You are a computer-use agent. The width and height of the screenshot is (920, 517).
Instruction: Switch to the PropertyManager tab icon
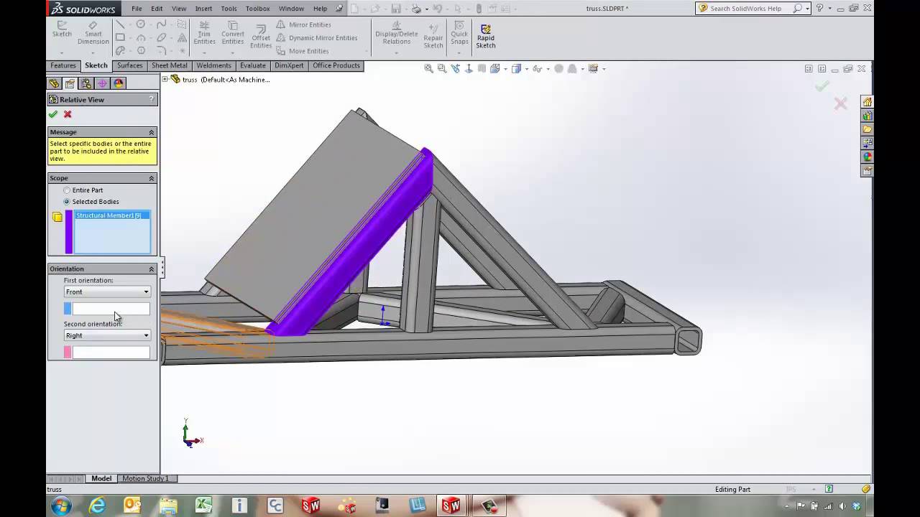click(70, 83)
